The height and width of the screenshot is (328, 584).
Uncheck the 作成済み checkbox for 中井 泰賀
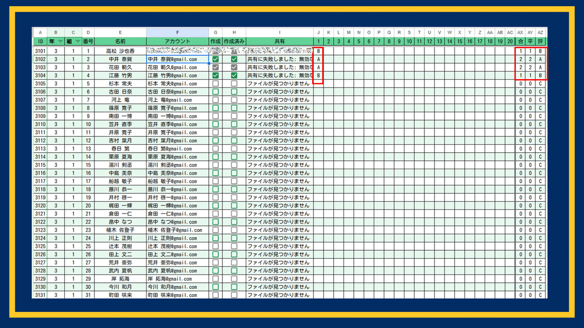[x=234, y=59]
